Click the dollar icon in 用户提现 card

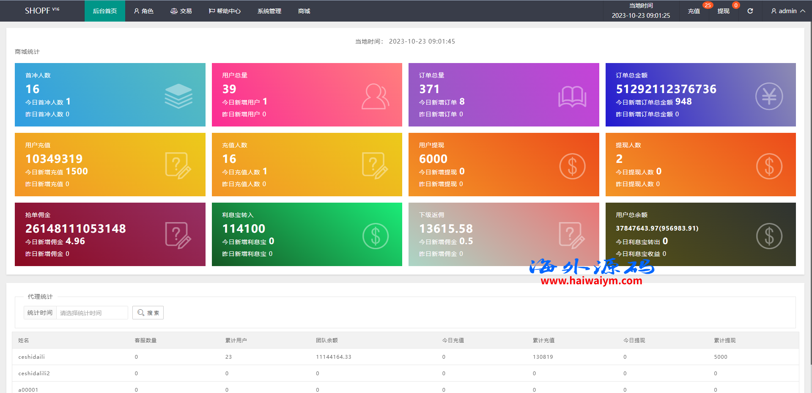[572, 166]
